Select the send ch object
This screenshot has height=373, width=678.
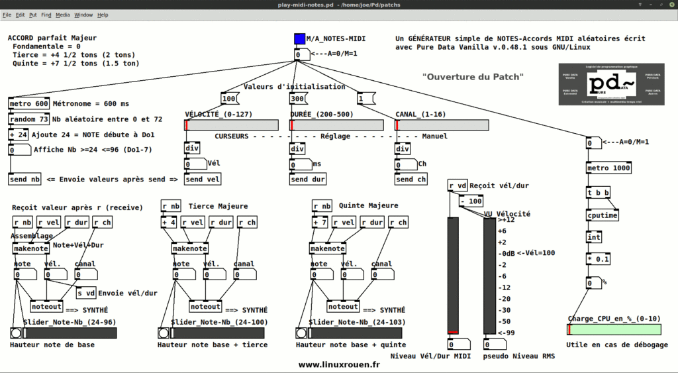pyautogui.click(x=411, y=179)
